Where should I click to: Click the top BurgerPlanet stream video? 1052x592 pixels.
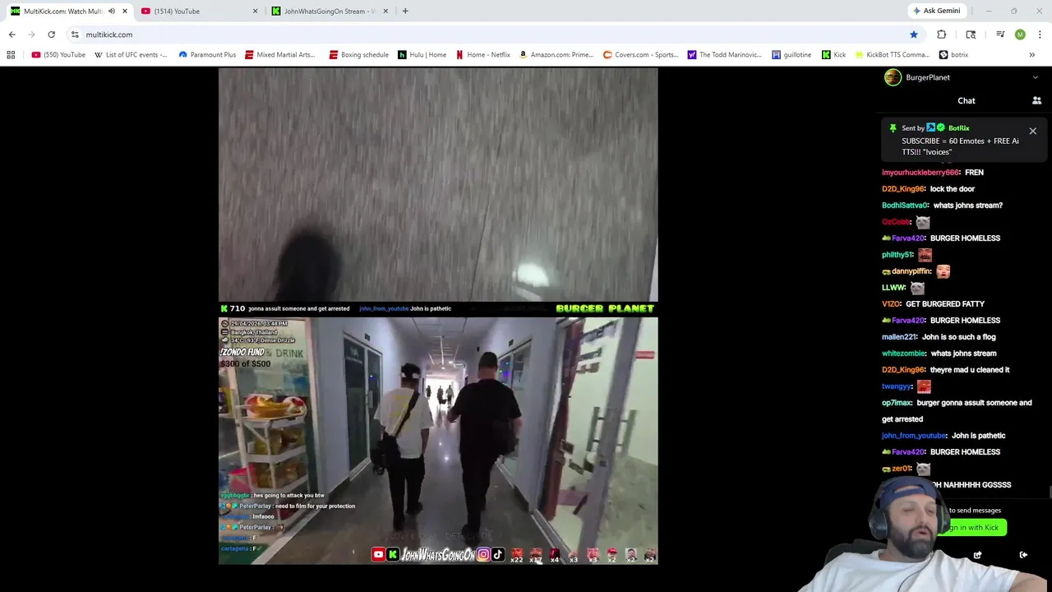(x=438, y=185)
